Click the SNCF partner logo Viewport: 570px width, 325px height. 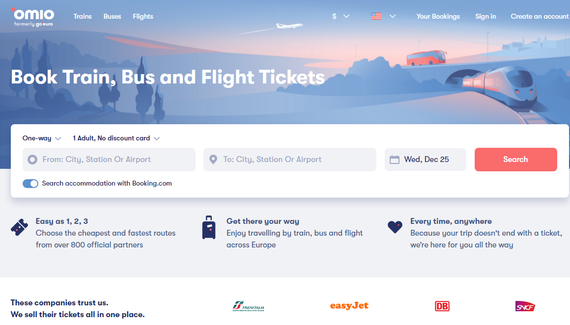pos(525,306)
